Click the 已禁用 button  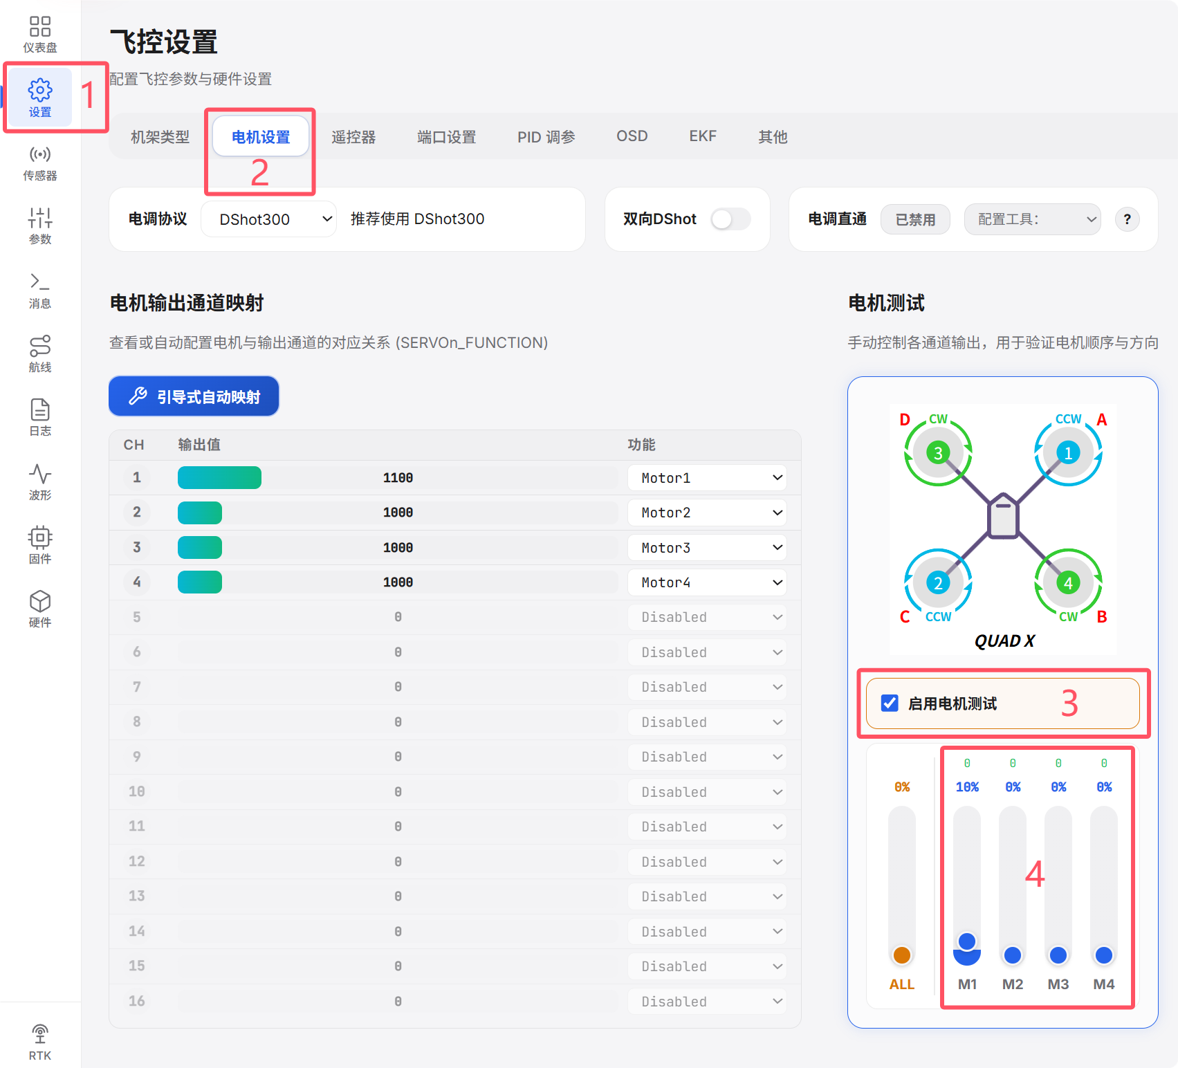point(915,219)
